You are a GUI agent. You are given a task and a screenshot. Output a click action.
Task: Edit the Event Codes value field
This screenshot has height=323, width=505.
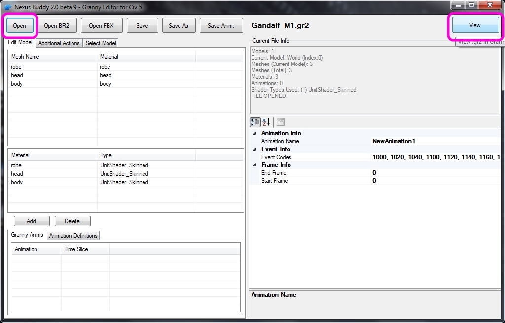436,157
